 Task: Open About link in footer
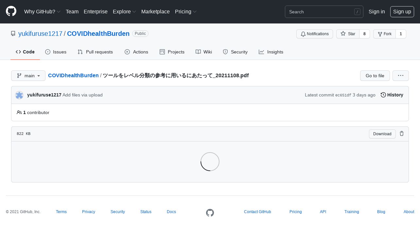click(x=409, y=212)
